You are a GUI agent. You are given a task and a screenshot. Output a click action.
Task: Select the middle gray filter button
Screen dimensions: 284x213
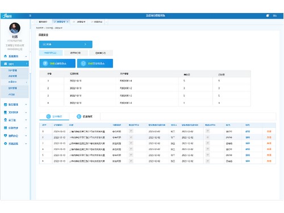[76, 53]
